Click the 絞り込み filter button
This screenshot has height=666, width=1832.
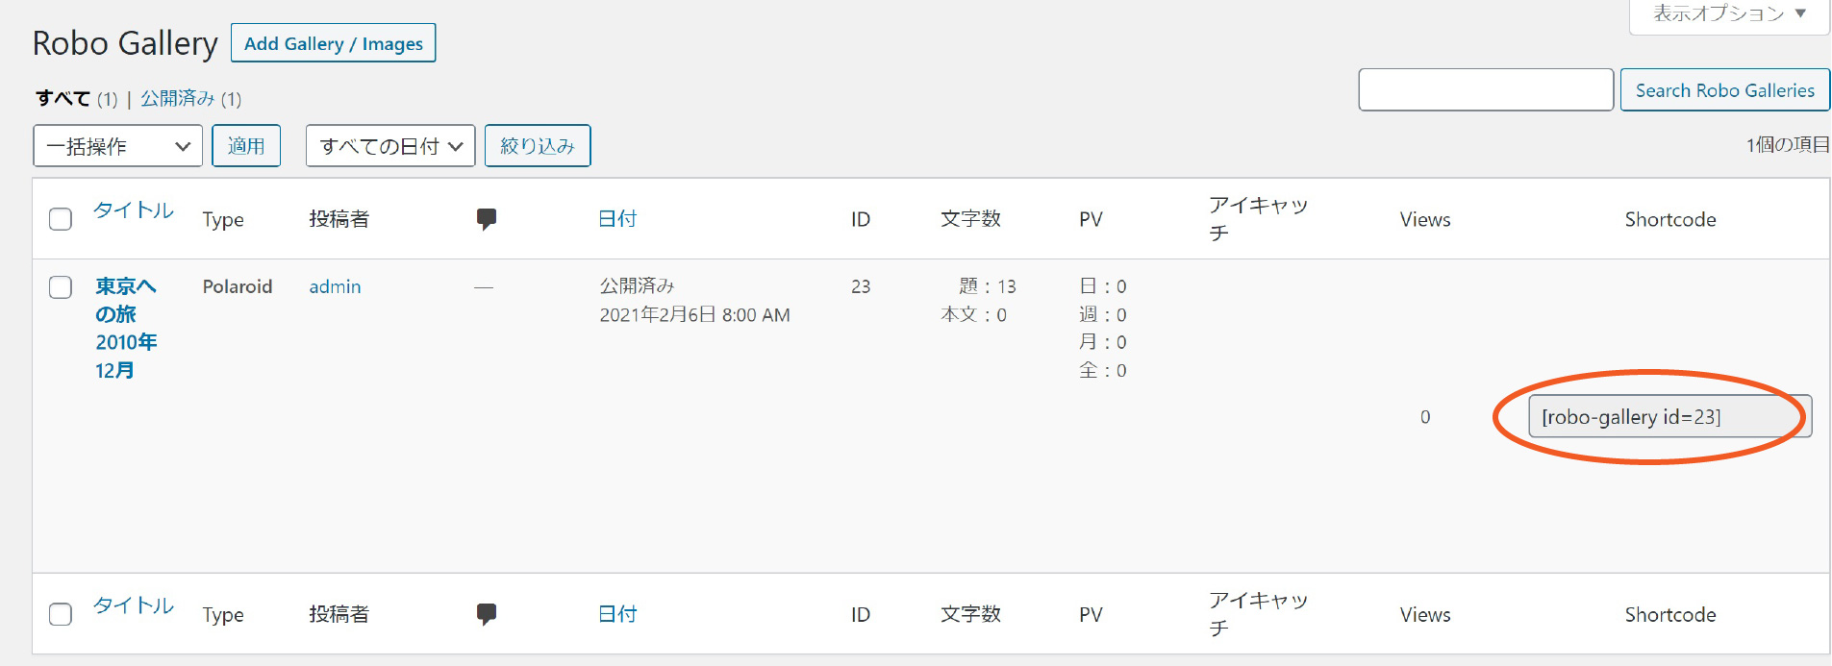coord(537,146)
